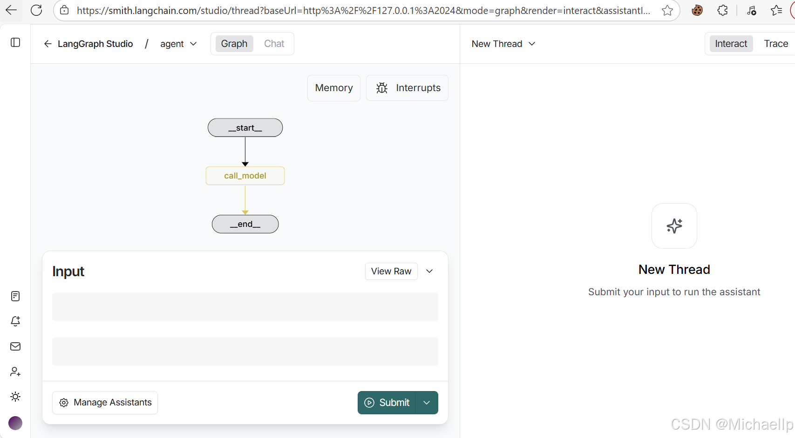The height and width of the screenshot is (438, 795).
Task: Expand the agent assistant dropdown
Action: pos(178,44)
